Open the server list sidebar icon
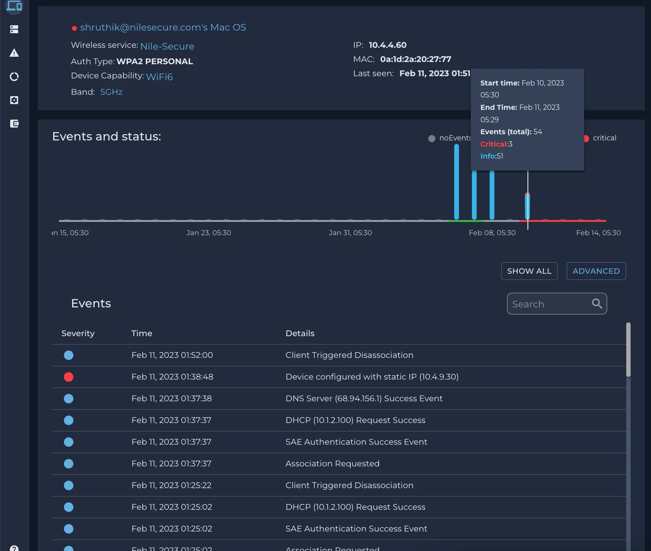Screen dimensions: 651x551 tap(14, 29)
